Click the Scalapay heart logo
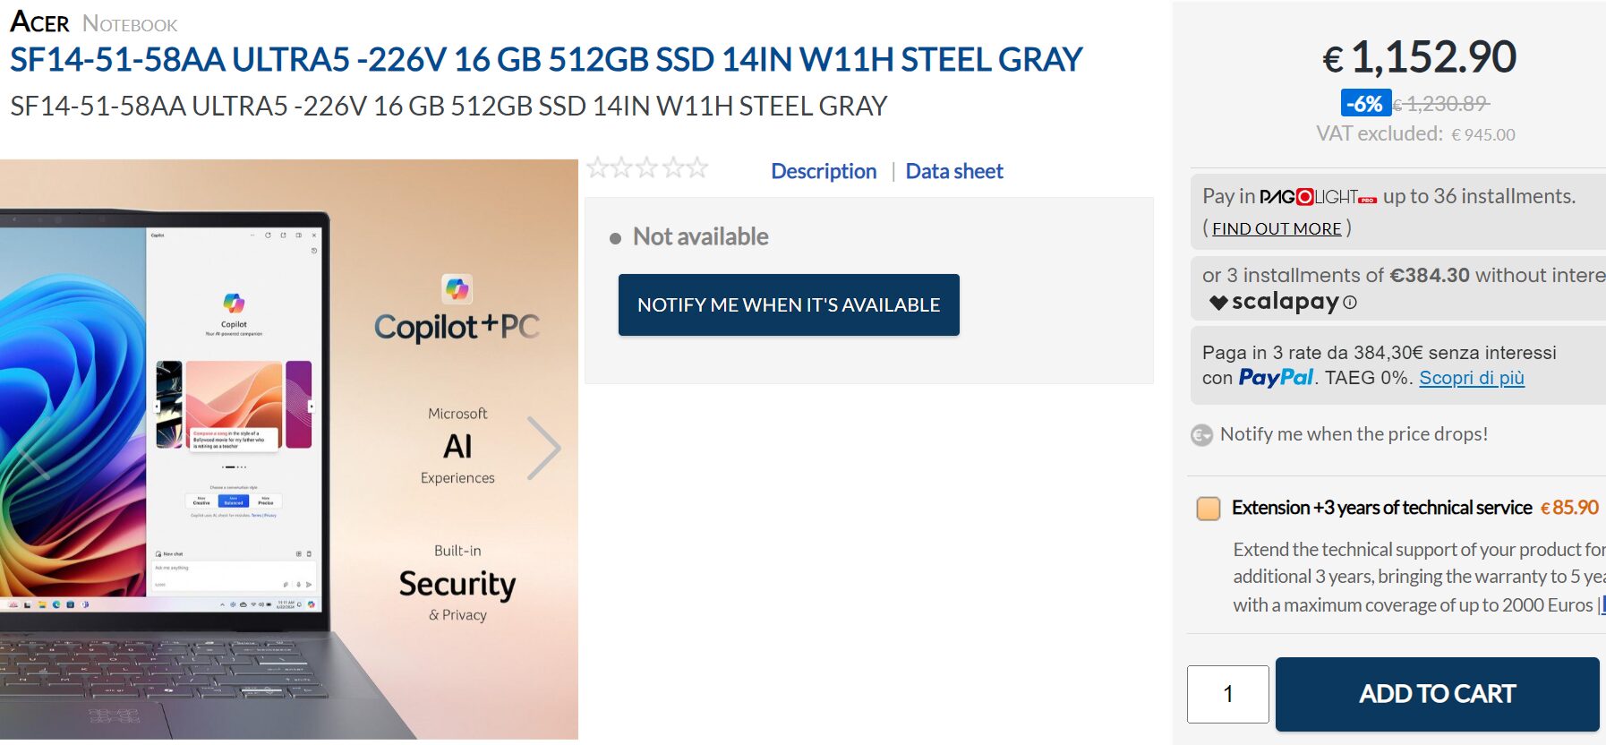This screenshot has width=1606, height=745. coord(1218,303)
